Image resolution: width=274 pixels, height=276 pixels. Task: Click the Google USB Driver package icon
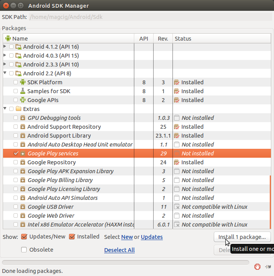23,207
